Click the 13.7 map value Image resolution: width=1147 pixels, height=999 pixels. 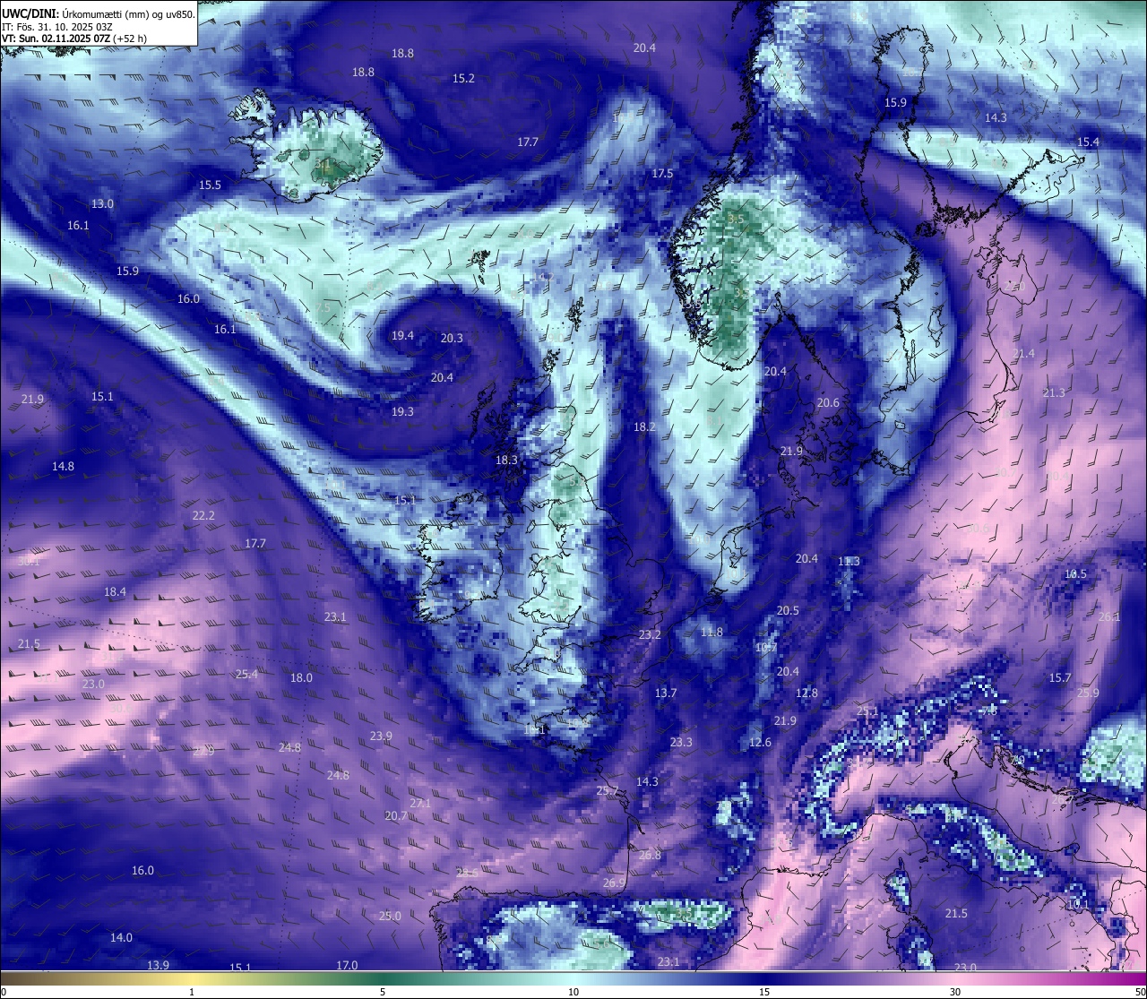(x=666, y=693)
